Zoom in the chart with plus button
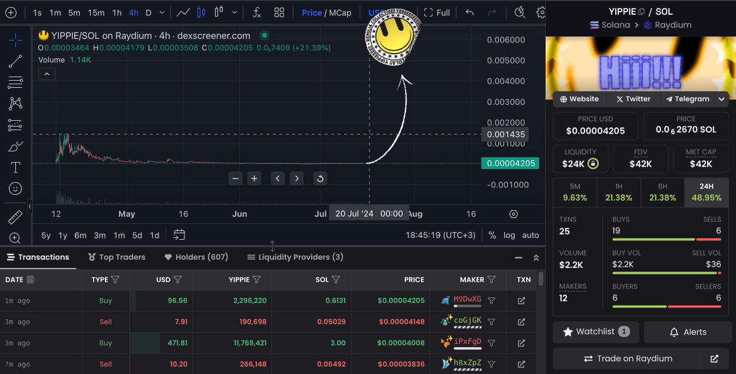Screen dimensions: 736x374 254,178
